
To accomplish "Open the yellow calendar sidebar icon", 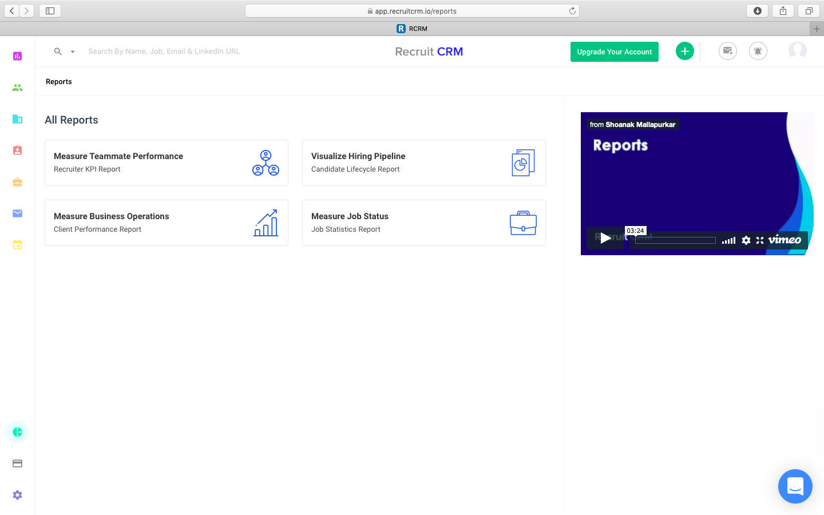I will tap(17, 245).
